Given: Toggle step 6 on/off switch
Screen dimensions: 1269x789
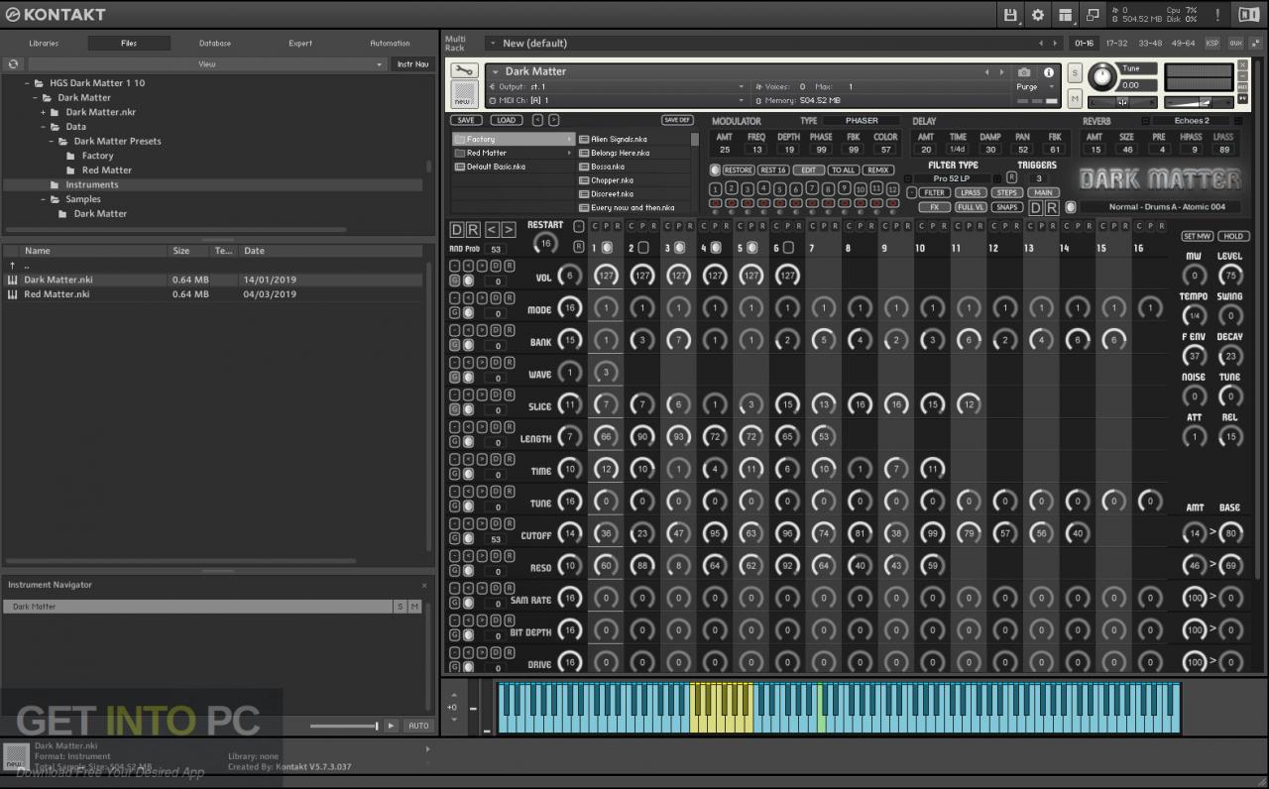Looking at the screenshot, I should click(x=789, y=248).
